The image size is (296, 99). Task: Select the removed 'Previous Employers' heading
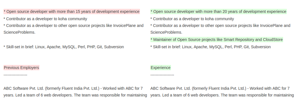coord(21,68)
